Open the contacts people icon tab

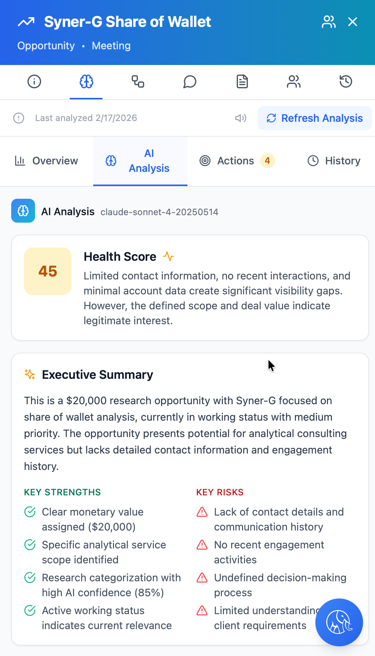pyautogui.click(x=294, y=81)
